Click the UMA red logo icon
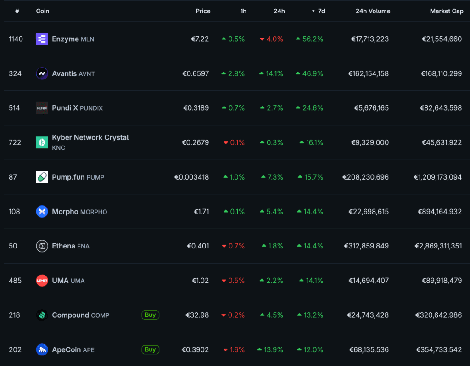Image resolution: width=470 pixels, height=366 pixels. 42,281
